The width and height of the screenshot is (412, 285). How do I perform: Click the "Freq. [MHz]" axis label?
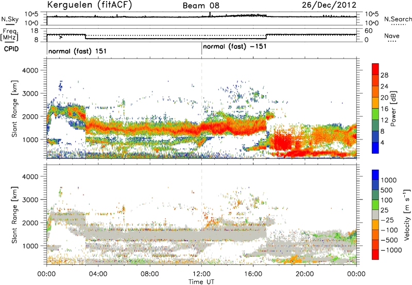10,34
